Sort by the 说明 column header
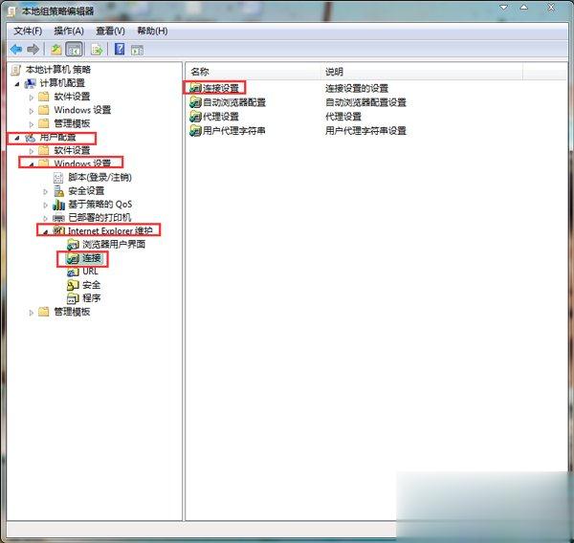 click(x=422, y=72)
